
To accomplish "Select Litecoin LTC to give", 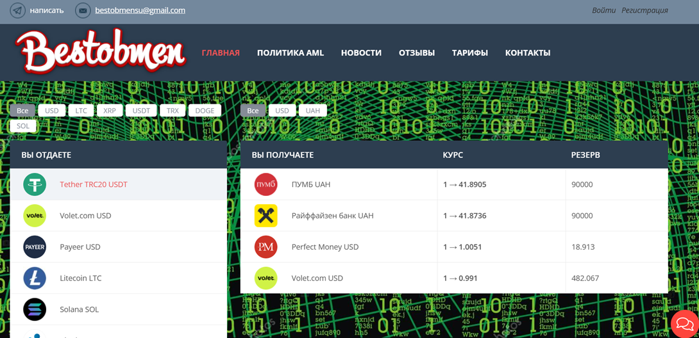I will coord(81,278).
